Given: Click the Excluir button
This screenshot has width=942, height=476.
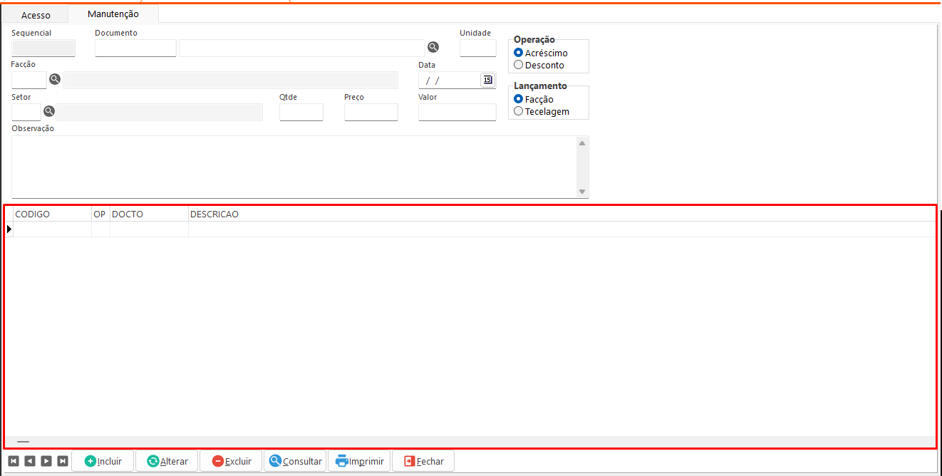Looking at the screenshot, I should 231,461.
